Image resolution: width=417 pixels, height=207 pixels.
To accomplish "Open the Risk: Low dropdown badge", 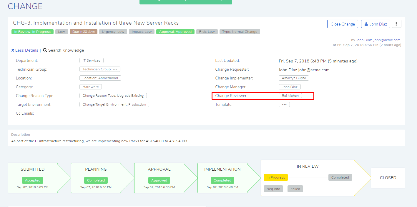I will pyautogui.click(x=207, y=32).
